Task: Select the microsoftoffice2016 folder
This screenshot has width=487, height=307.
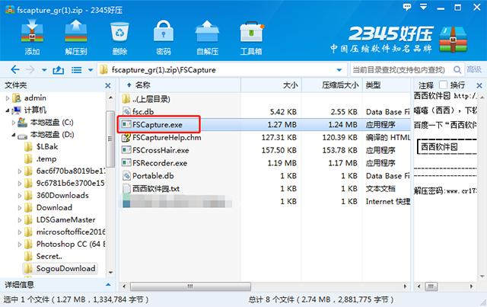Action: (x=71, y=232)
